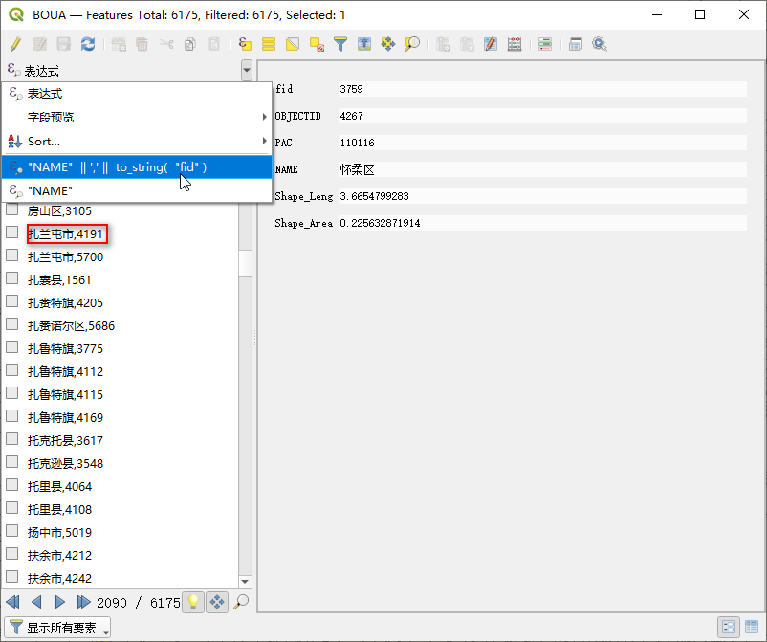Check the box for 扬中市,5019
This screenshot has height=642, width=767.
[12, 531]
